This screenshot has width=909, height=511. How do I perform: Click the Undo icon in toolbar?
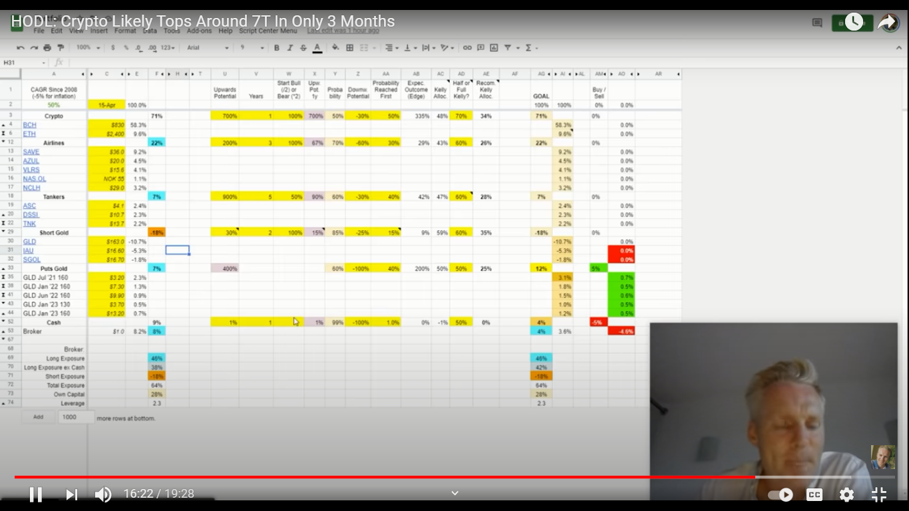click(x=20, y=48)
